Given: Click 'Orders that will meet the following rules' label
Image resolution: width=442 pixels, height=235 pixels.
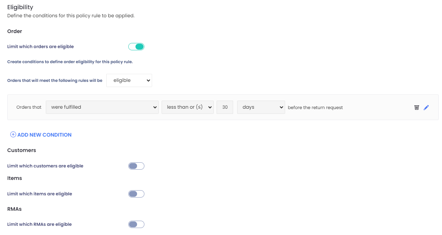Looking at the screenshot, I should pyautogui.click(x=55, y=80).
